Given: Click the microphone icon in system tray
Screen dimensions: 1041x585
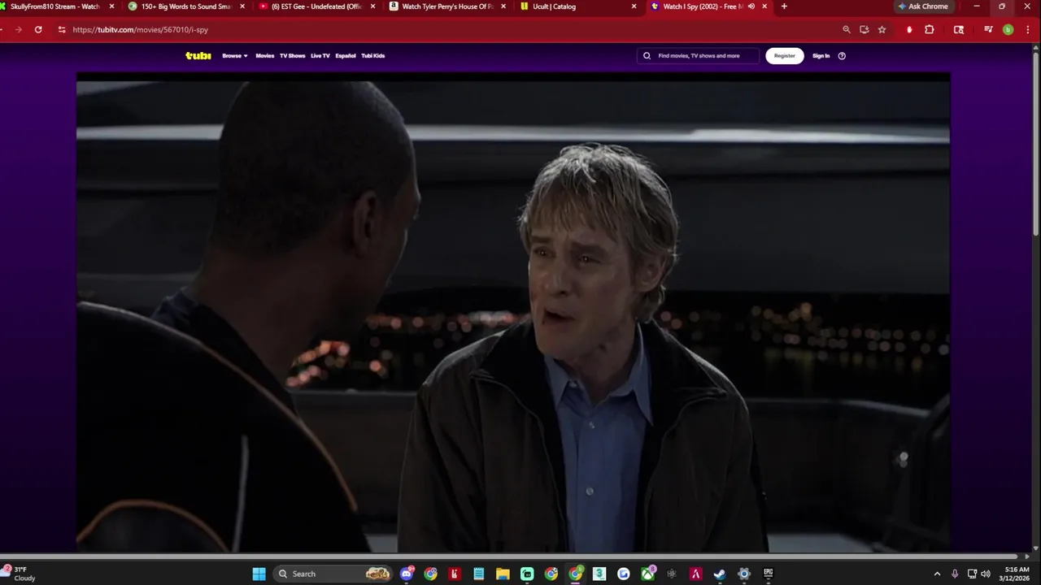Looking at the screenshot, I should click(955, 574).
